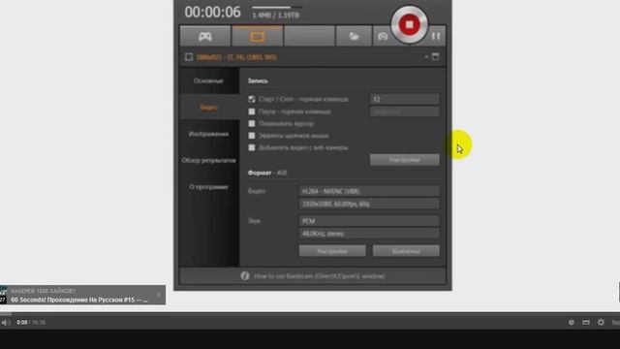The height and width of the screenshot is (349, 620).
Task: Click the orange capture resolution text
Action: tap(236, 57)
